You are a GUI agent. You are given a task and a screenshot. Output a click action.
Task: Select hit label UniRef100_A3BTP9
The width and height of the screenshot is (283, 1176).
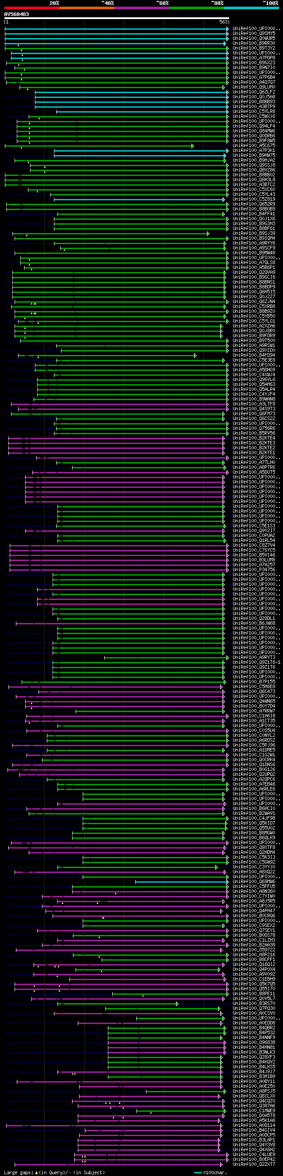click(x=254, y=106)
